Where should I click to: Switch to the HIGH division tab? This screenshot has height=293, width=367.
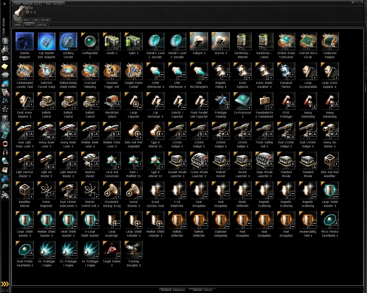(17, 20)
